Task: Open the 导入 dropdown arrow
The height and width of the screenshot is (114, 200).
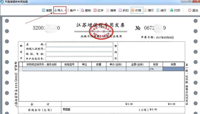Action: click(x=65, y=10)
